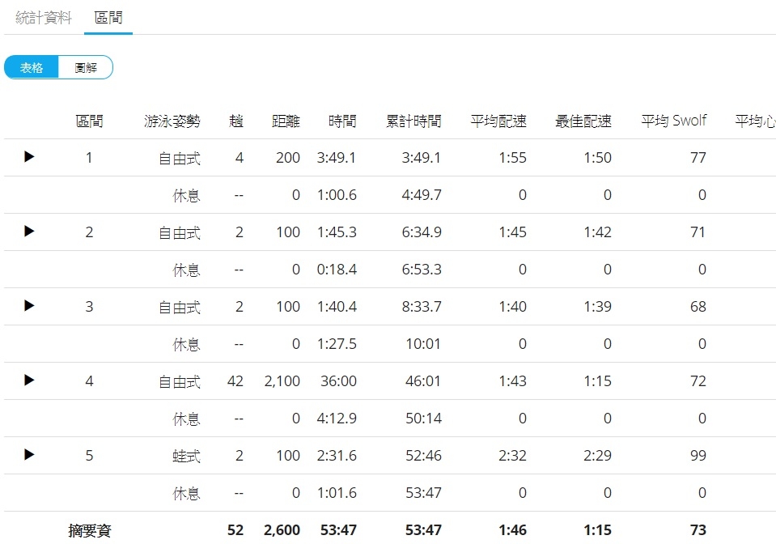Select rest time 1:27.5

(337, 344)
